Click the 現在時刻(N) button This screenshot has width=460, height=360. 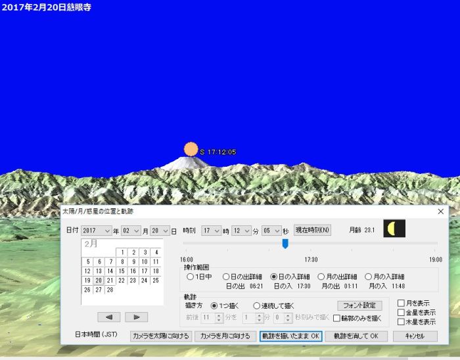pos(313,230)
